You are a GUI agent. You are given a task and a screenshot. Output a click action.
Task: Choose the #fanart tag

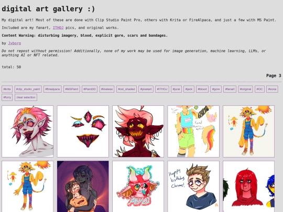[x=230, y=89]
